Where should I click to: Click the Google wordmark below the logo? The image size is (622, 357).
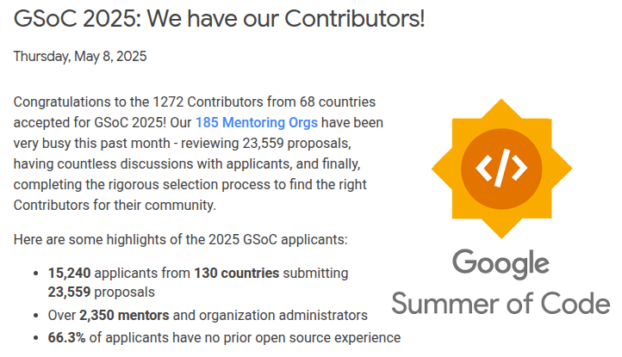pos(501,264)
